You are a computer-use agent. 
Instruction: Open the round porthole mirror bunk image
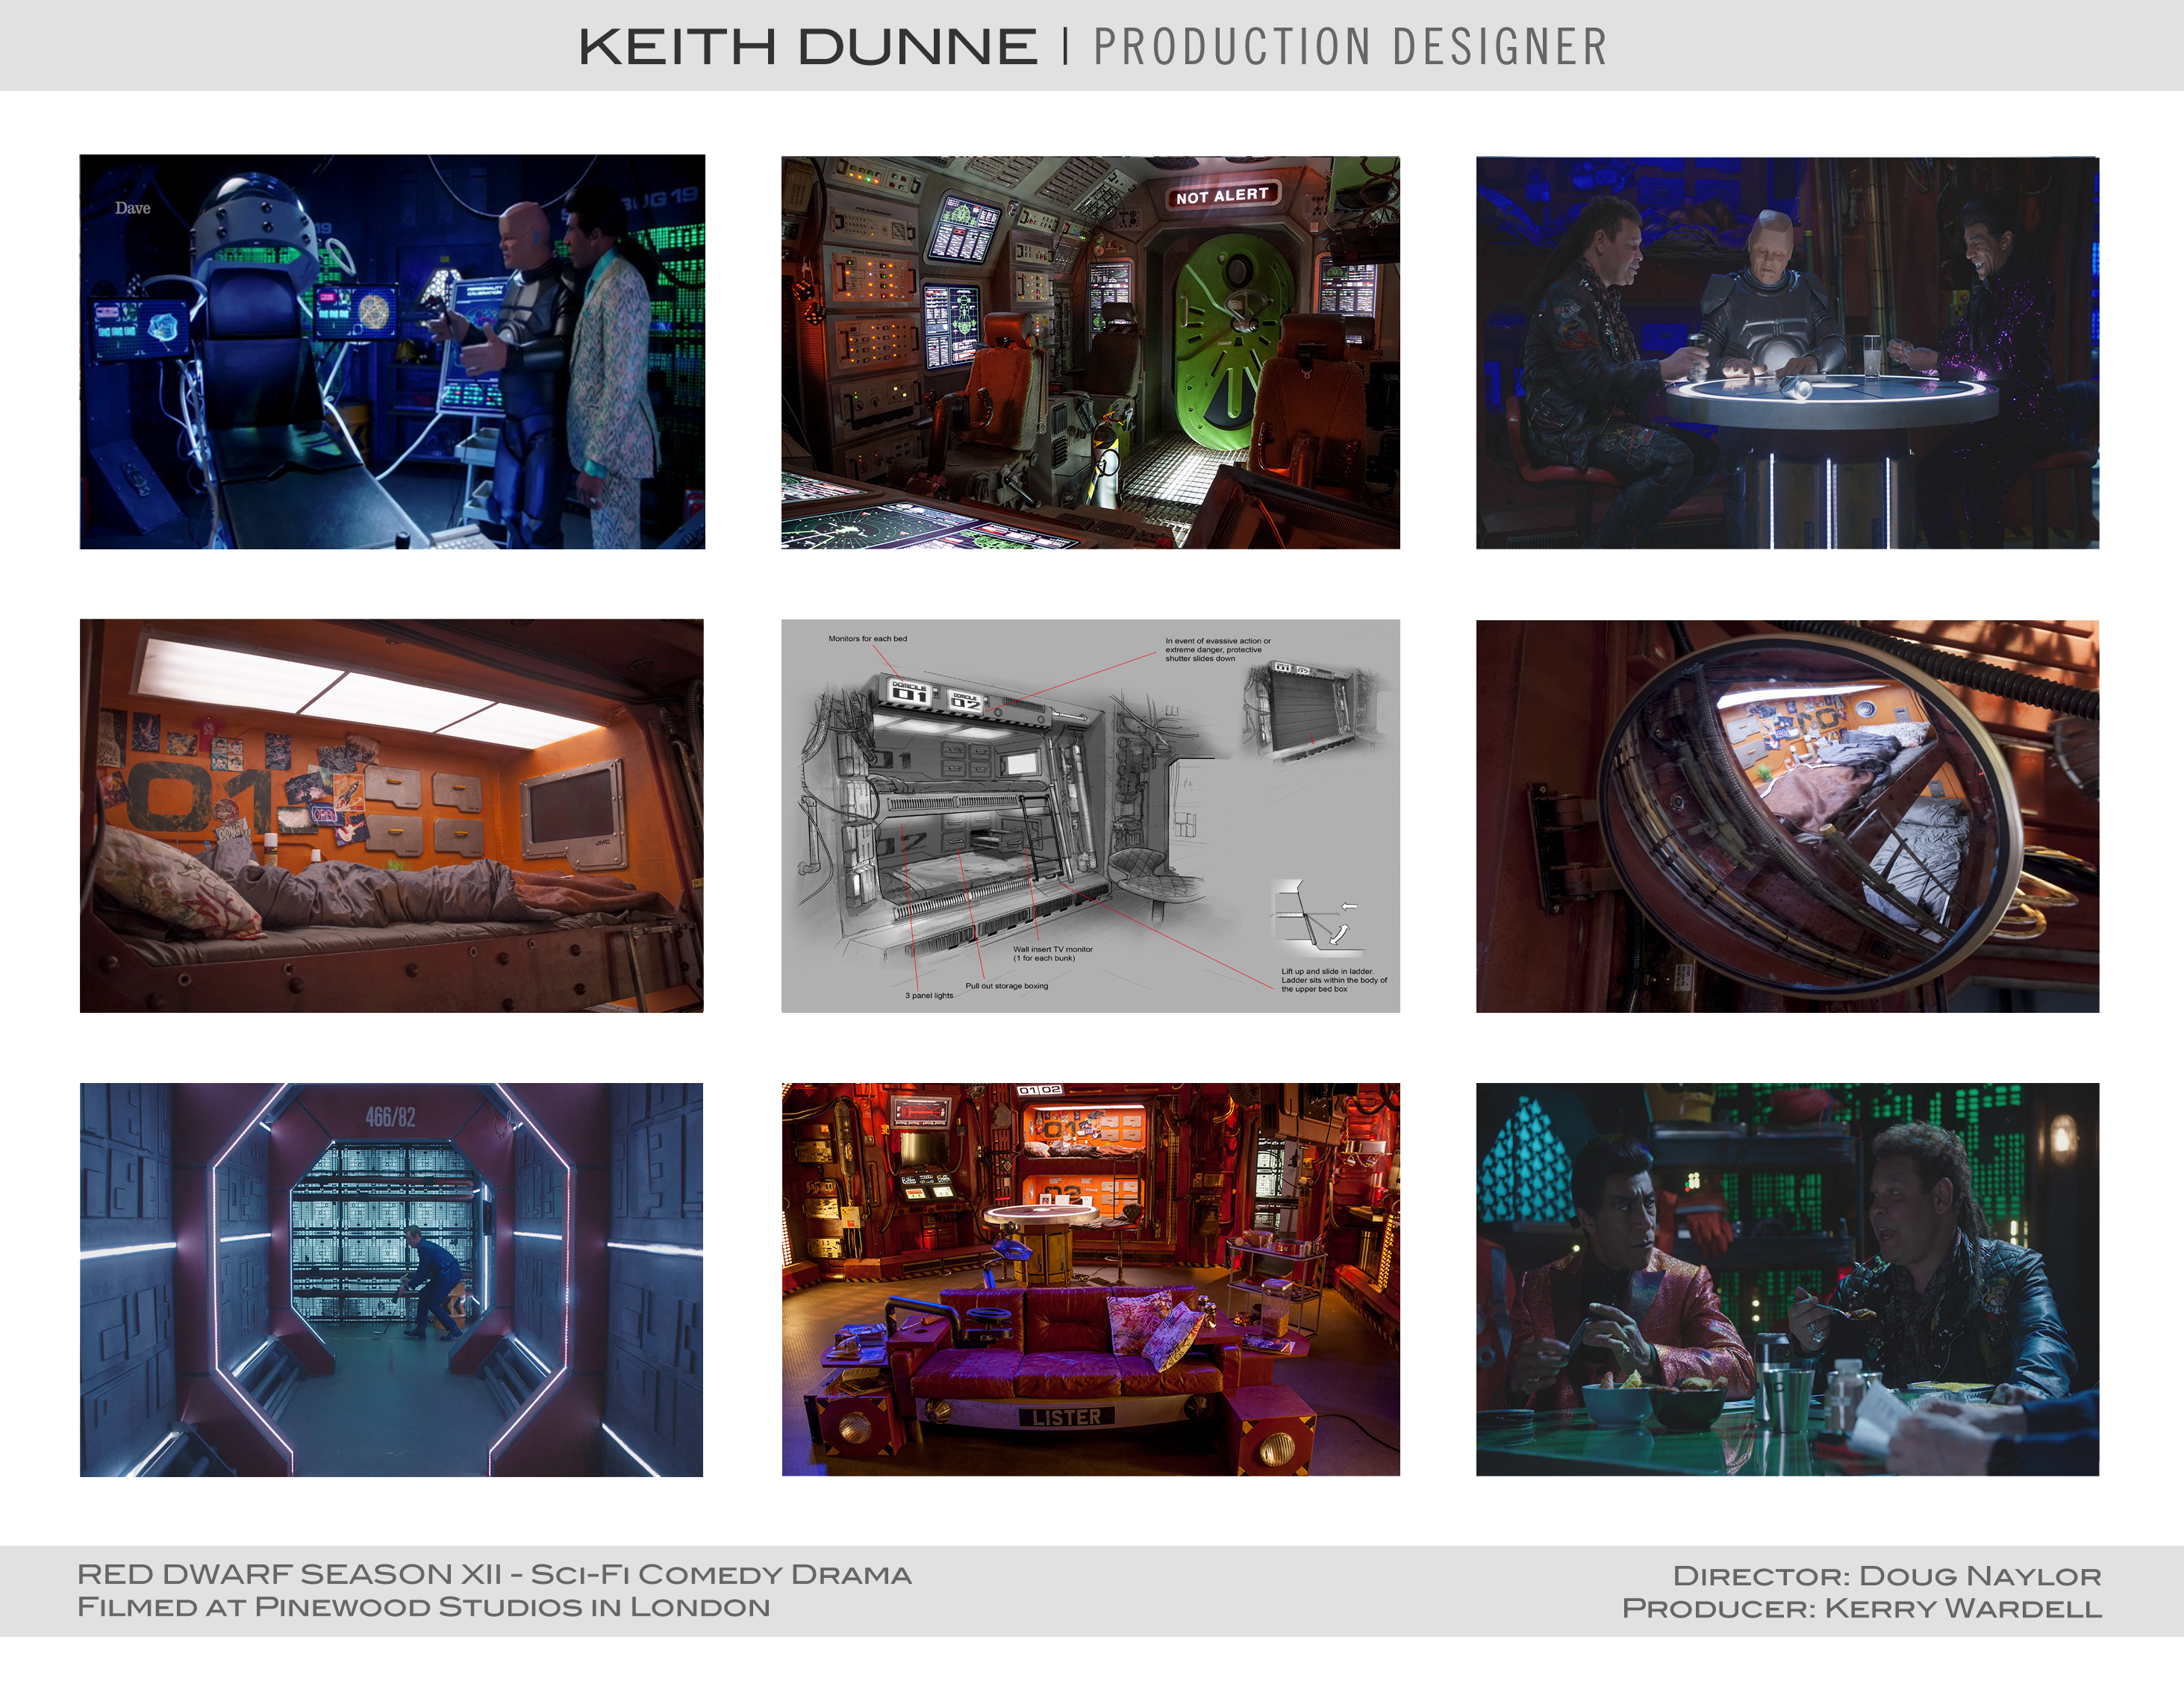click(1787, 816)
